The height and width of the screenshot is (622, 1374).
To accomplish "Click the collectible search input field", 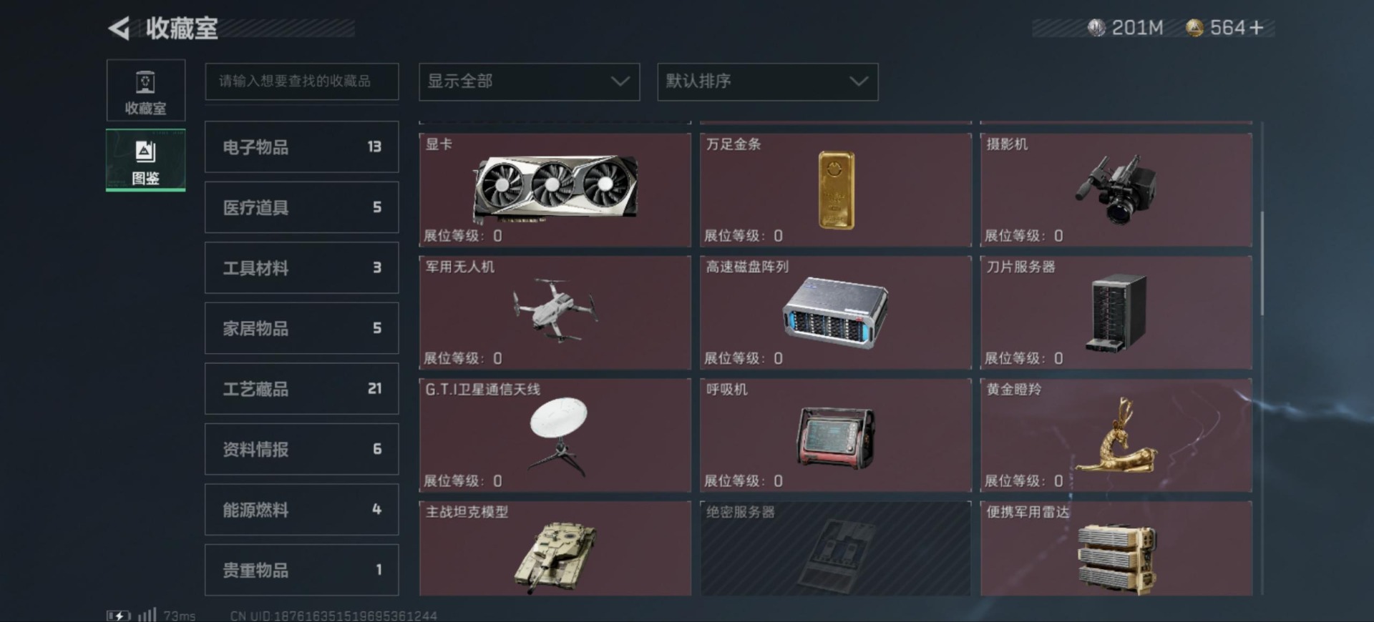I will pyautogui.click(x=301, y=82).
